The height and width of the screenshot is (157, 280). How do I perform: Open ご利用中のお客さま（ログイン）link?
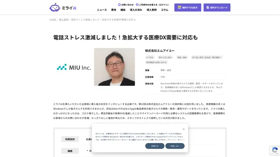click(x=154, y=5)
